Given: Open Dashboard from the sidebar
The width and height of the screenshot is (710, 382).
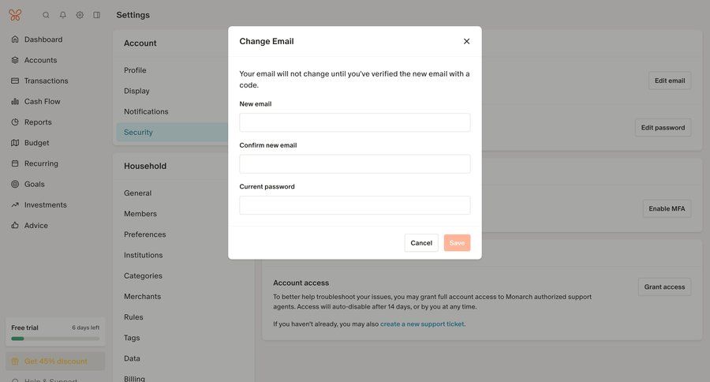Looking at the screenshot, I should [x=43, y=39].
